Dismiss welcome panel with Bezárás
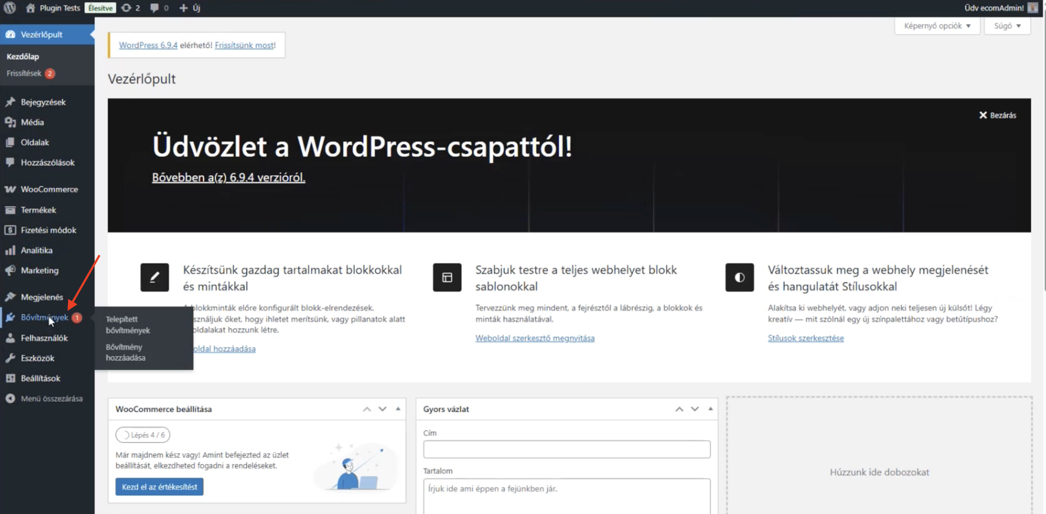The image size is (1046, 514). pyautogui.click(x=998, y=115)
